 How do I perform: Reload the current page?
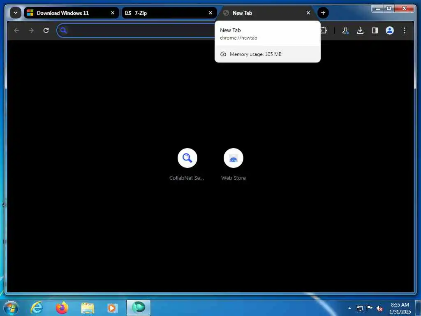point(46,30)
